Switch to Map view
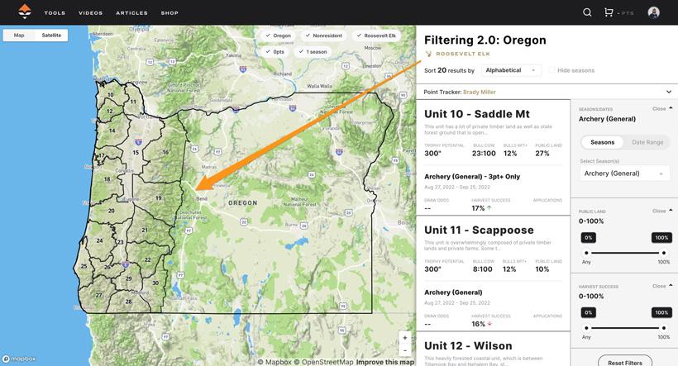 point(19,36)
